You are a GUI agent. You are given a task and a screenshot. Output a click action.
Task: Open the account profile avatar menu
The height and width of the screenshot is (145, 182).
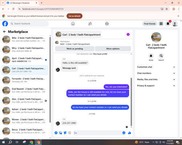tap(175, 24)
